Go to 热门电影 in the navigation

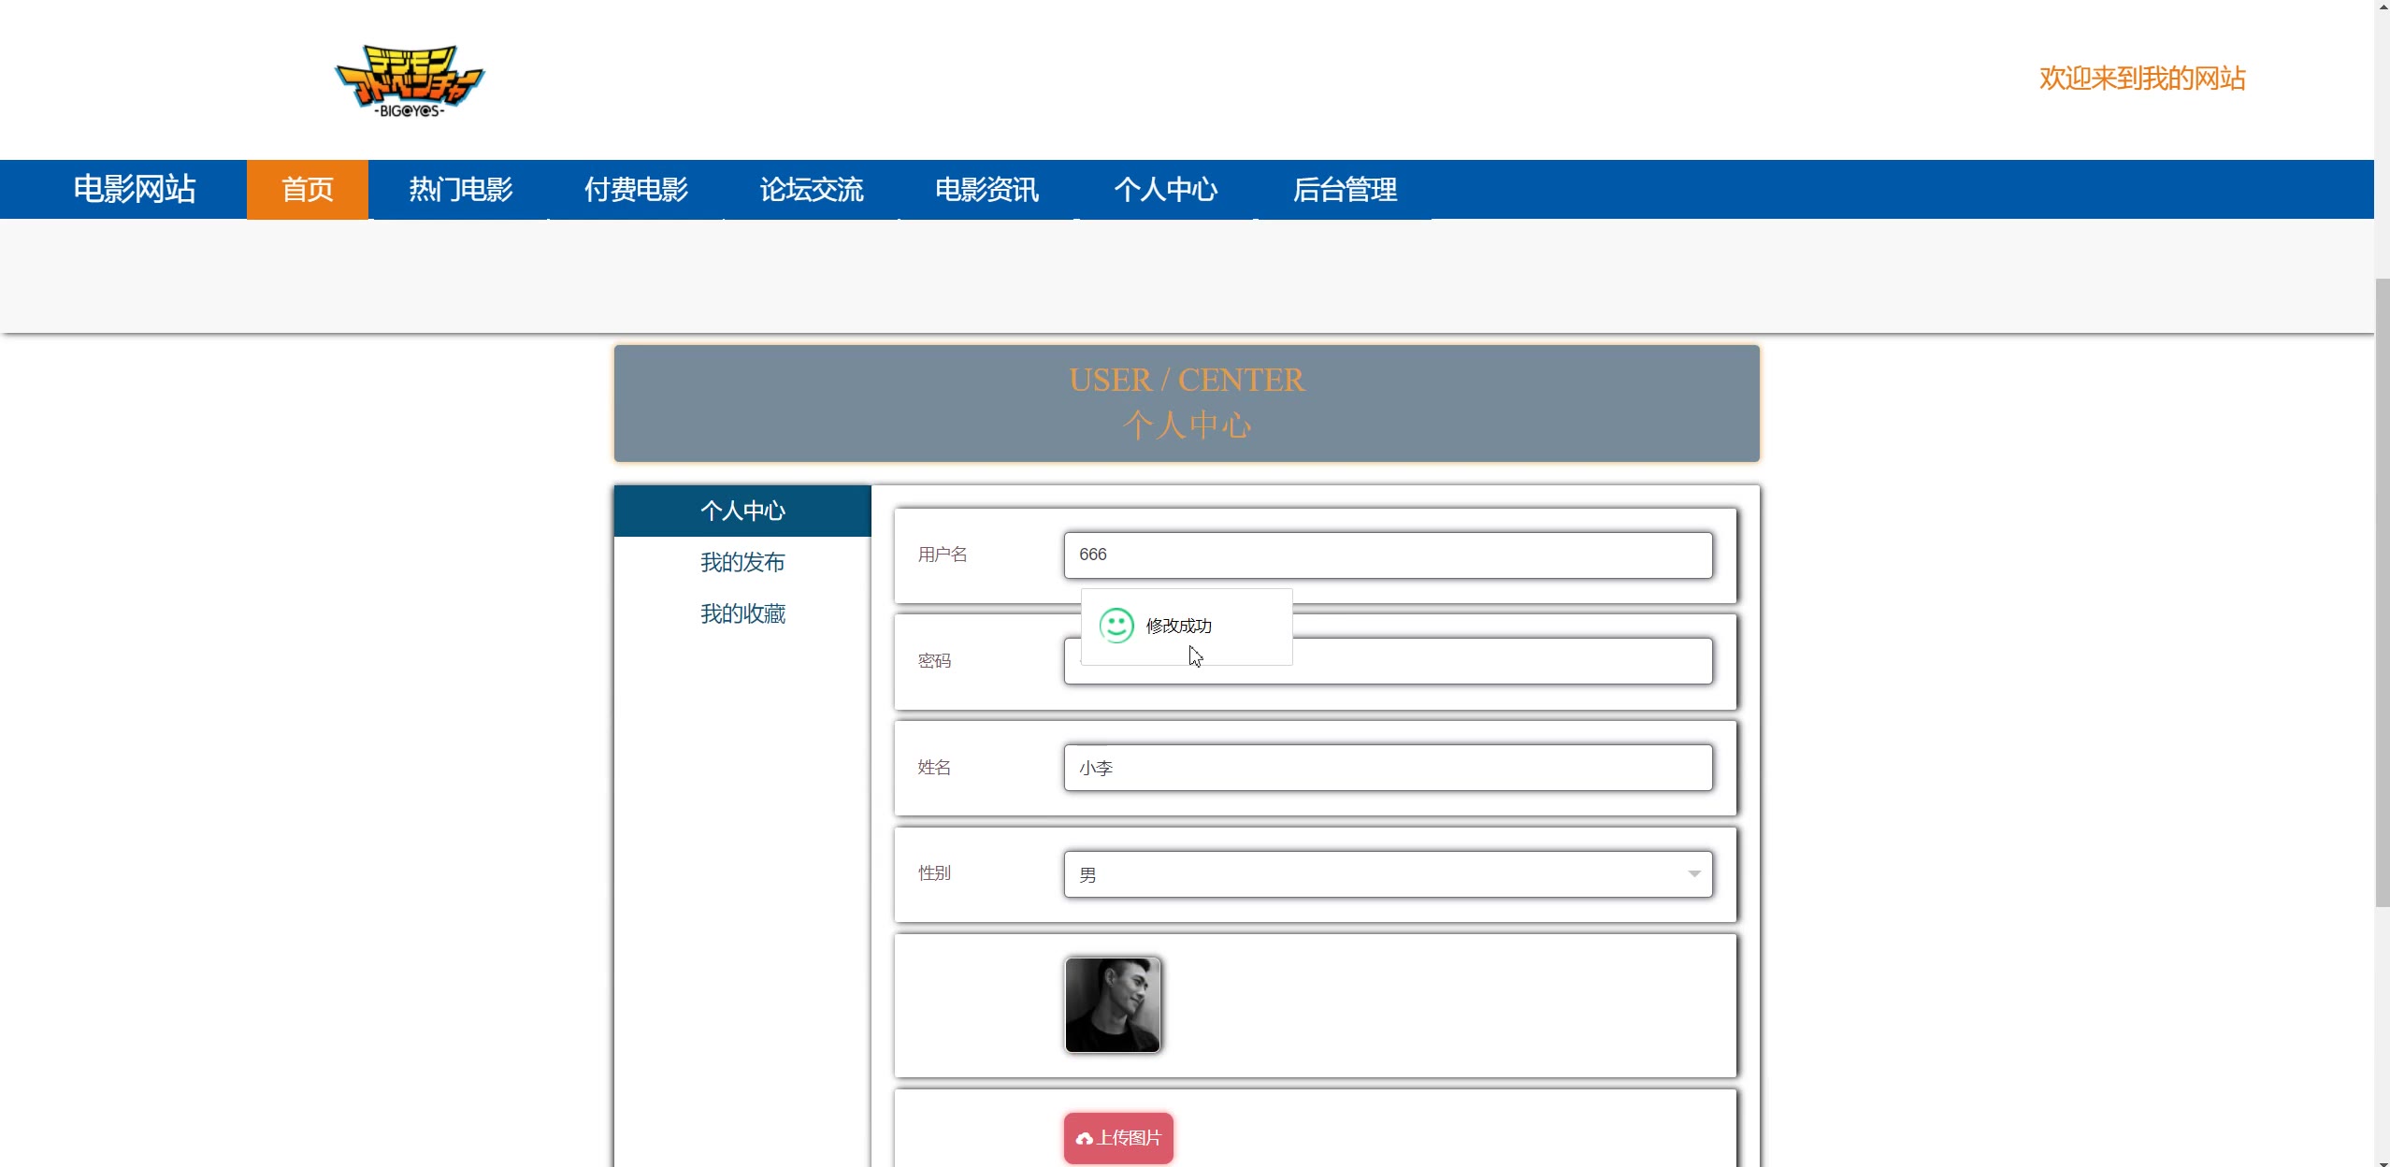tap(460, 190)
